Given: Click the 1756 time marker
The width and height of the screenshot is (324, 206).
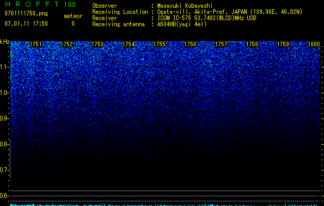Looking at the screenshot, I should pyautogui.click(x=190, y=44).
